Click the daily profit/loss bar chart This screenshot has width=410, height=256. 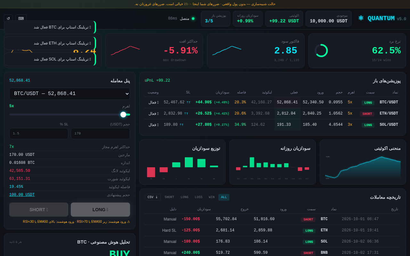273,168
